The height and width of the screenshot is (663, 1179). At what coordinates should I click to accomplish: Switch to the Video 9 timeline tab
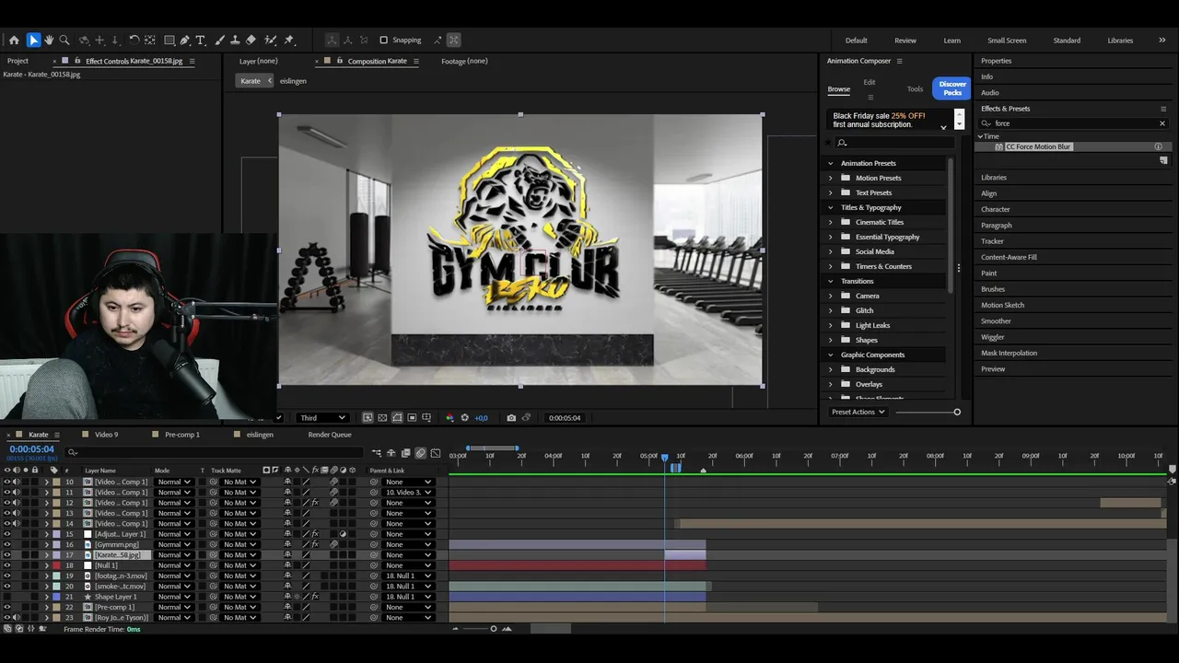pyautogui.click(x=107, y=435)
